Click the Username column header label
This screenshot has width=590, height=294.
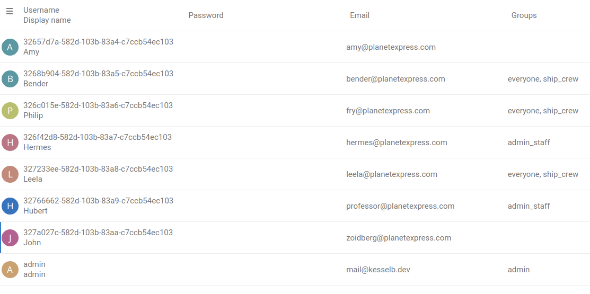41,10
